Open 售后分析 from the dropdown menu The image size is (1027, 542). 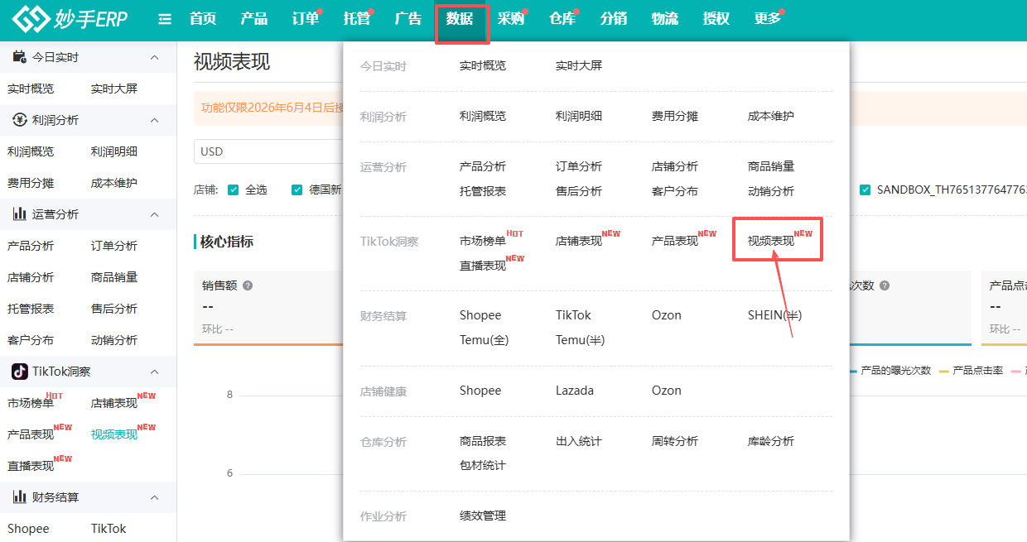(x=579, y=191)
